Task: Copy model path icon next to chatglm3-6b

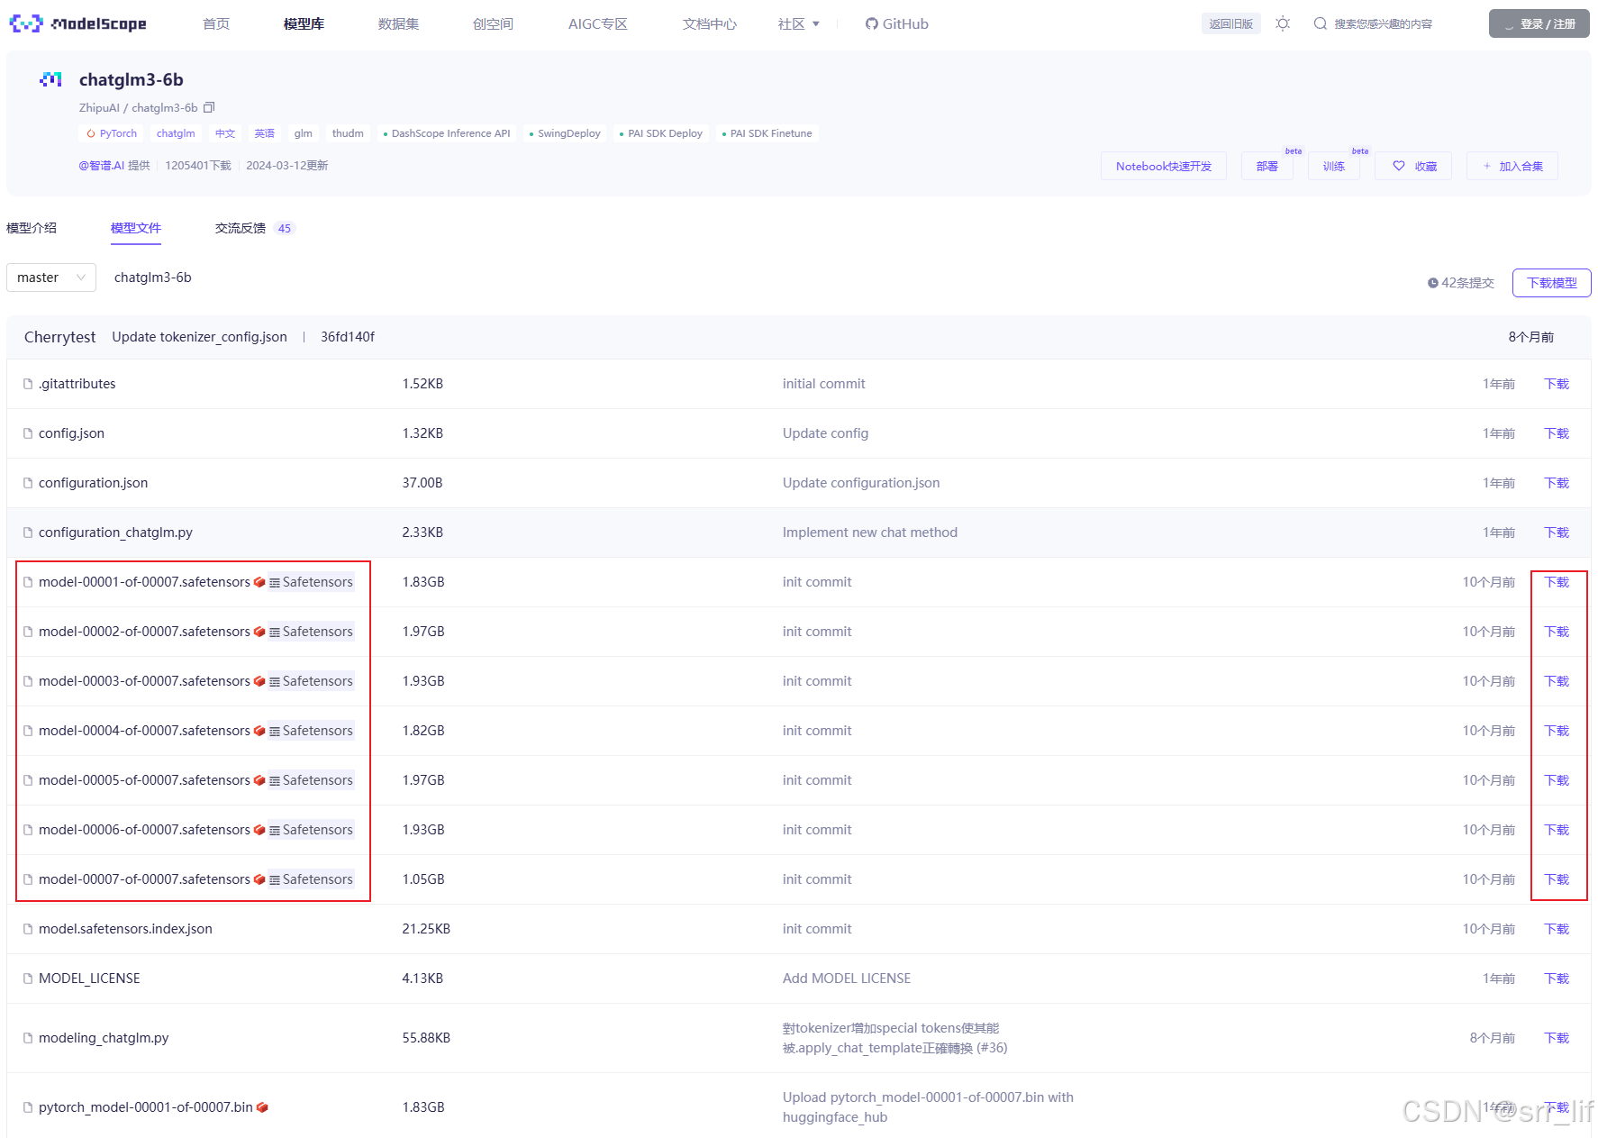Action: point(209,107)
